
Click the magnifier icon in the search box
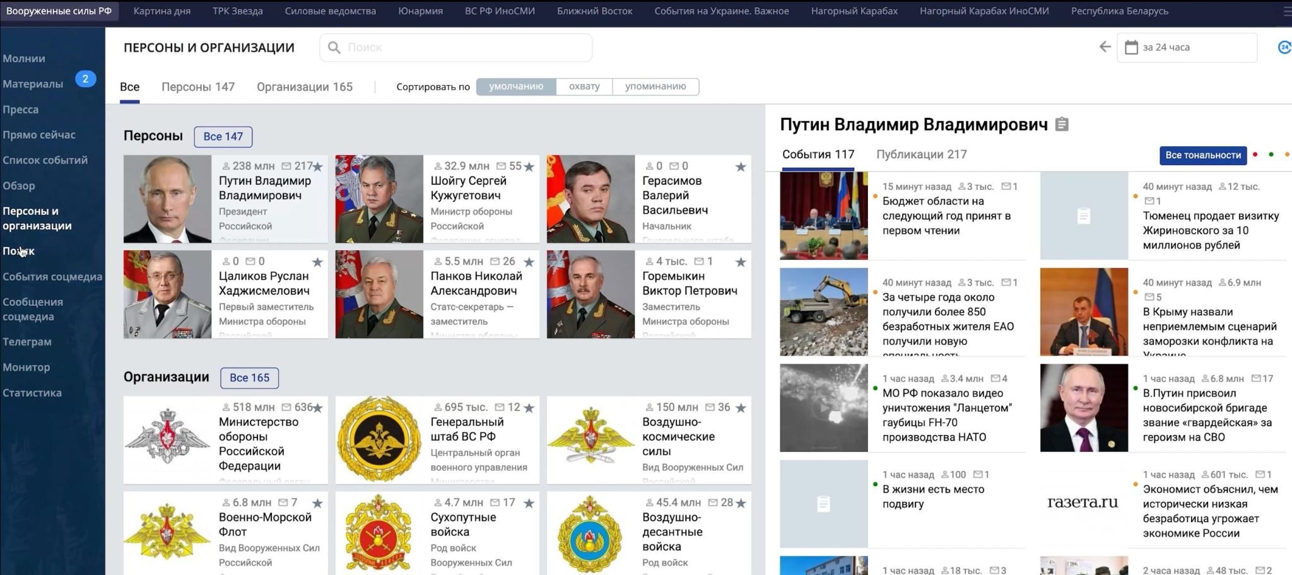click(x=334, y=48)
